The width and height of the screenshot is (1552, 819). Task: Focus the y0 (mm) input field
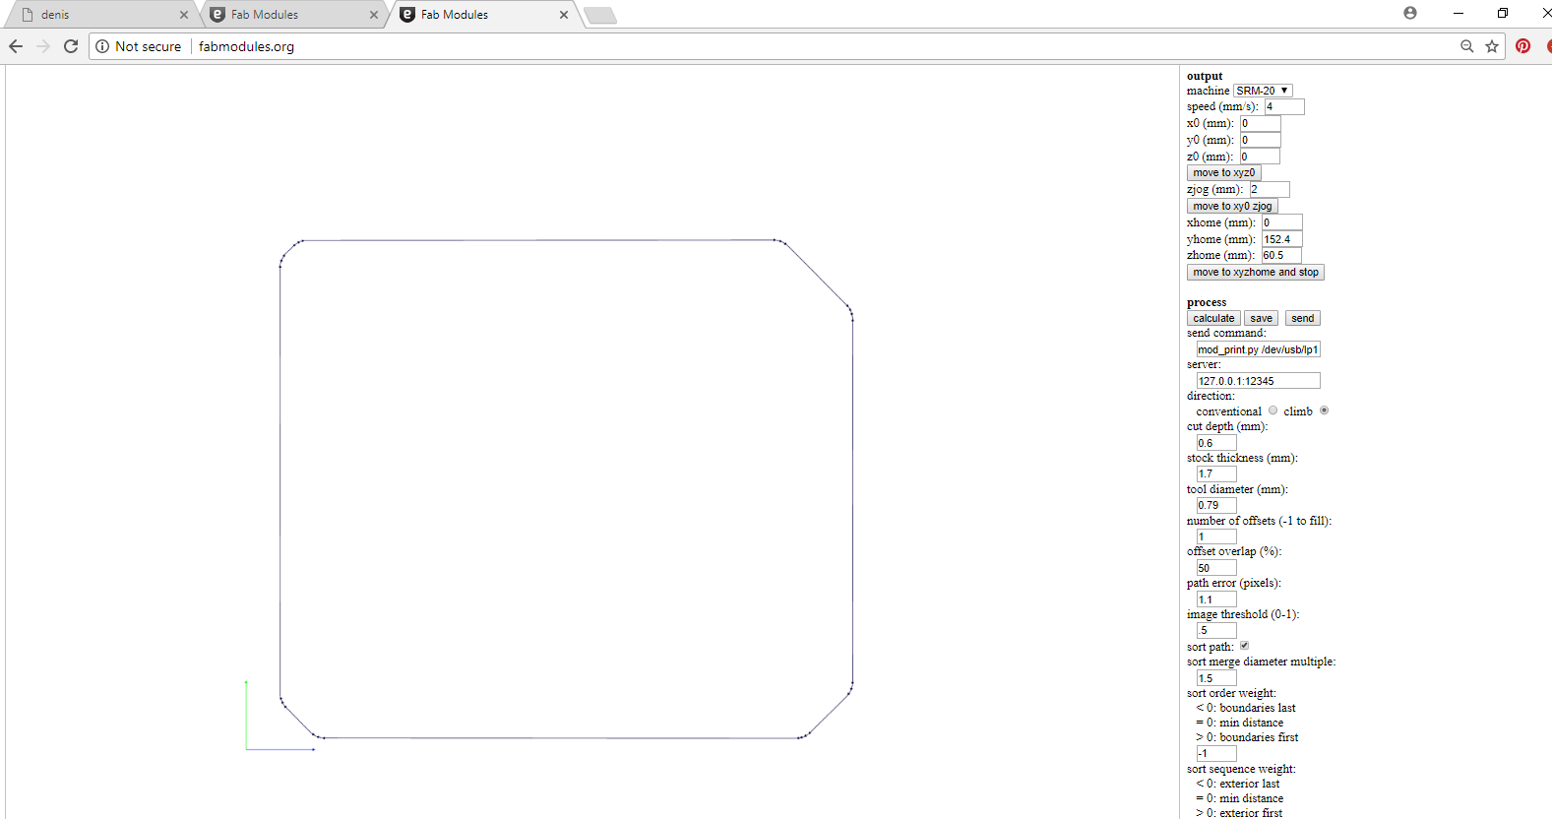(x=1260, y=140)
